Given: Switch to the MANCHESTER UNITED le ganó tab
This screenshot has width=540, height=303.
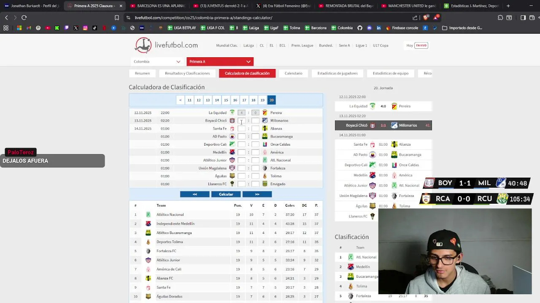Looking at the screenshot, I should pyautogui.click(x=408, y=6).
